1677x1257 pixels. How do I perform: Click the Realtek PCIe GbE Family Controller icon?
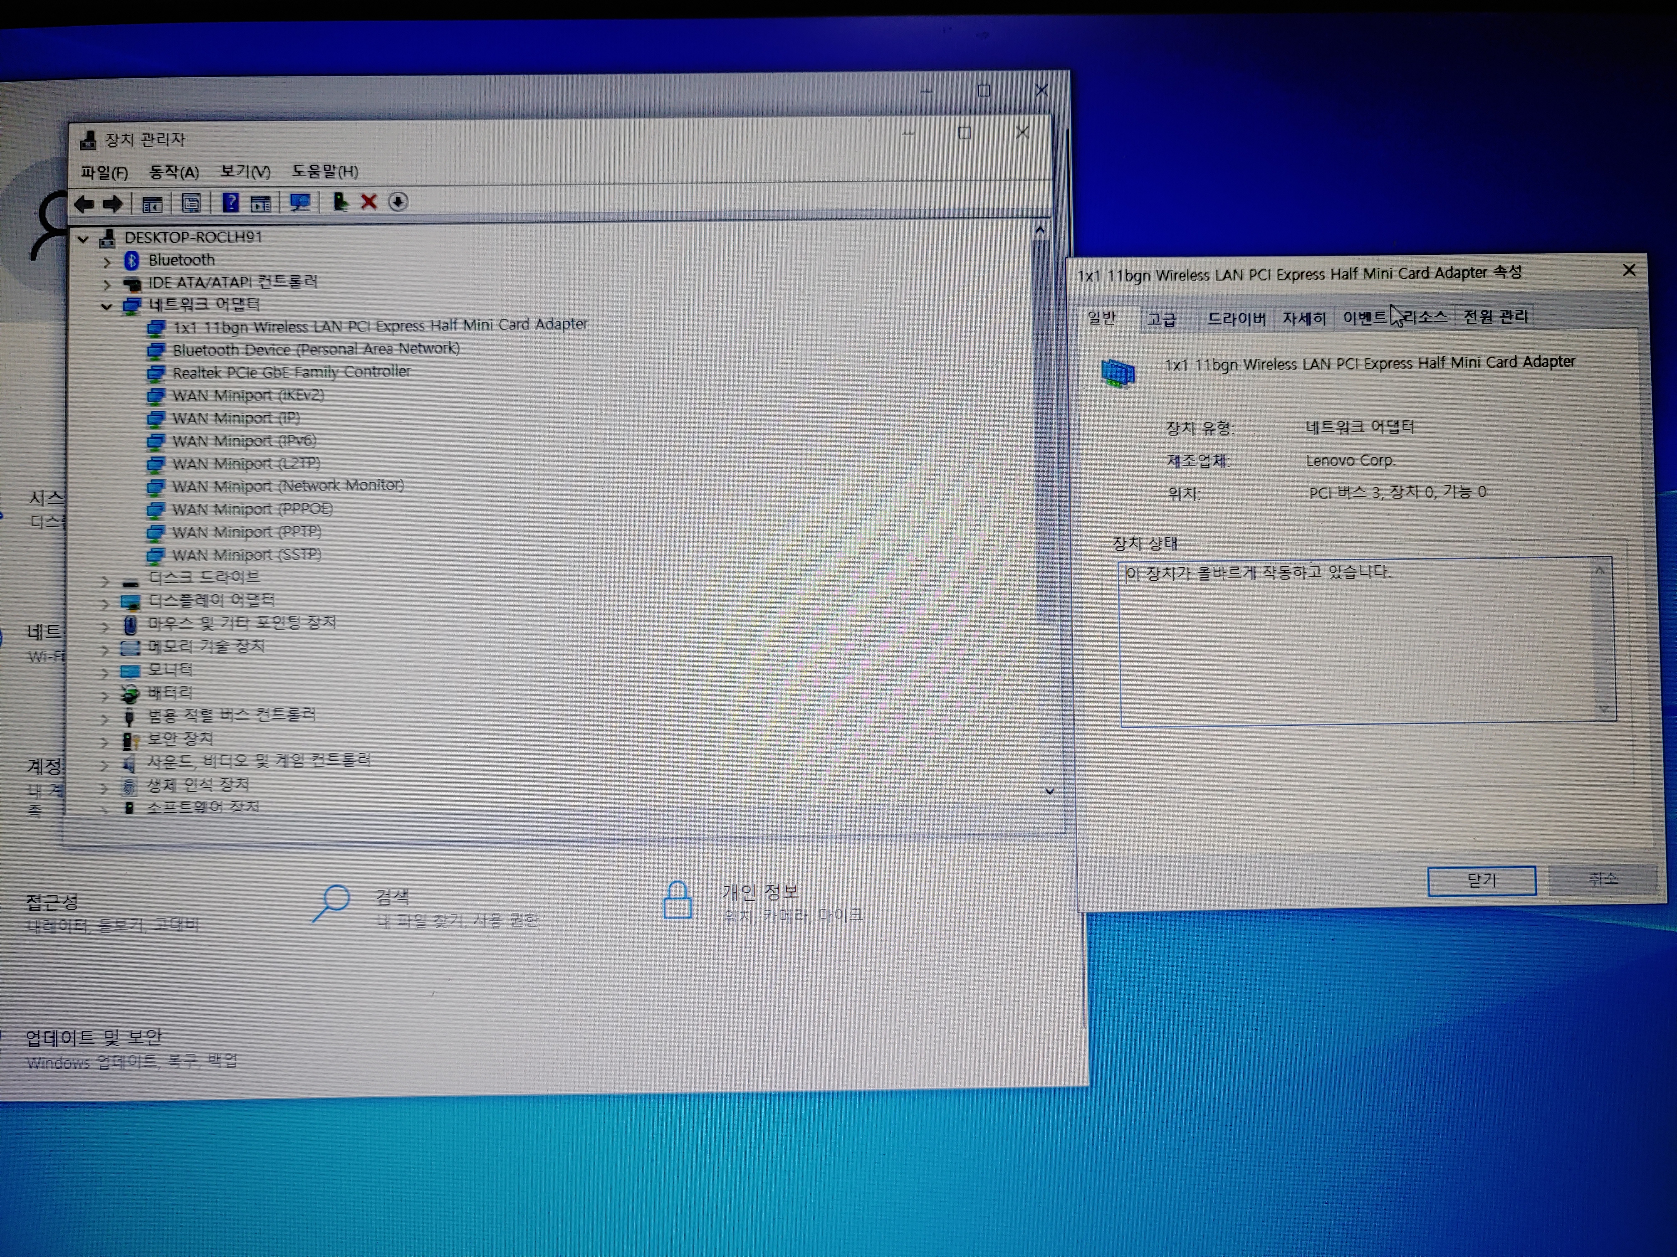point(156,373)
